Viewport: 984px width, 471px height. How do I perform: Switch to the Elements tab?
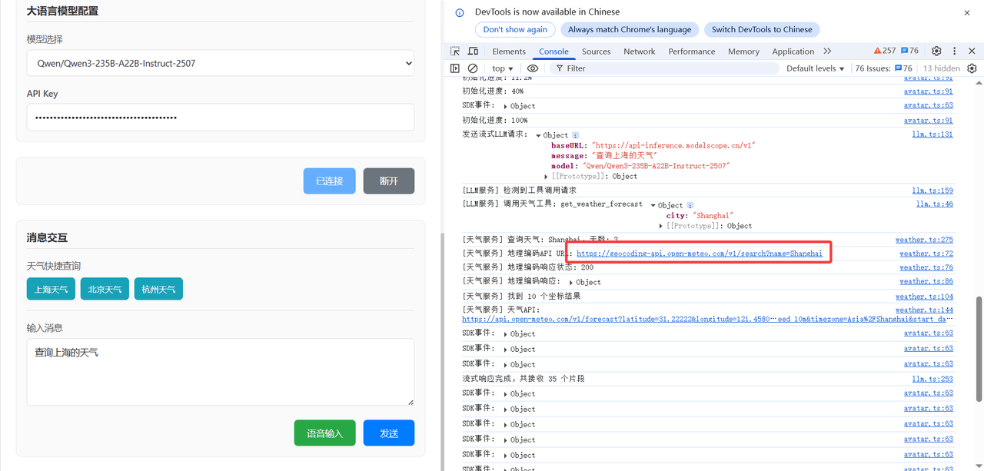(509, 51)
